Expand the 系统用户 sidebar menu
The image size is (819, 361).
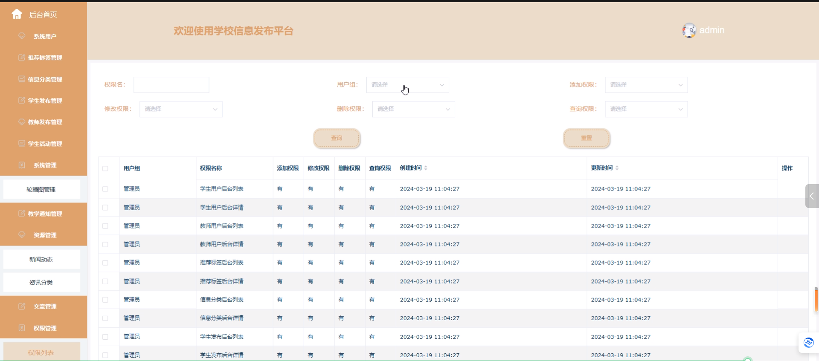click(44, 36)
